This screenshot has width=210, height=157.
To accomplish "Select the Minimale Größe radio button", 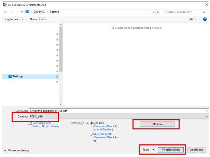I will click(91, 134).
